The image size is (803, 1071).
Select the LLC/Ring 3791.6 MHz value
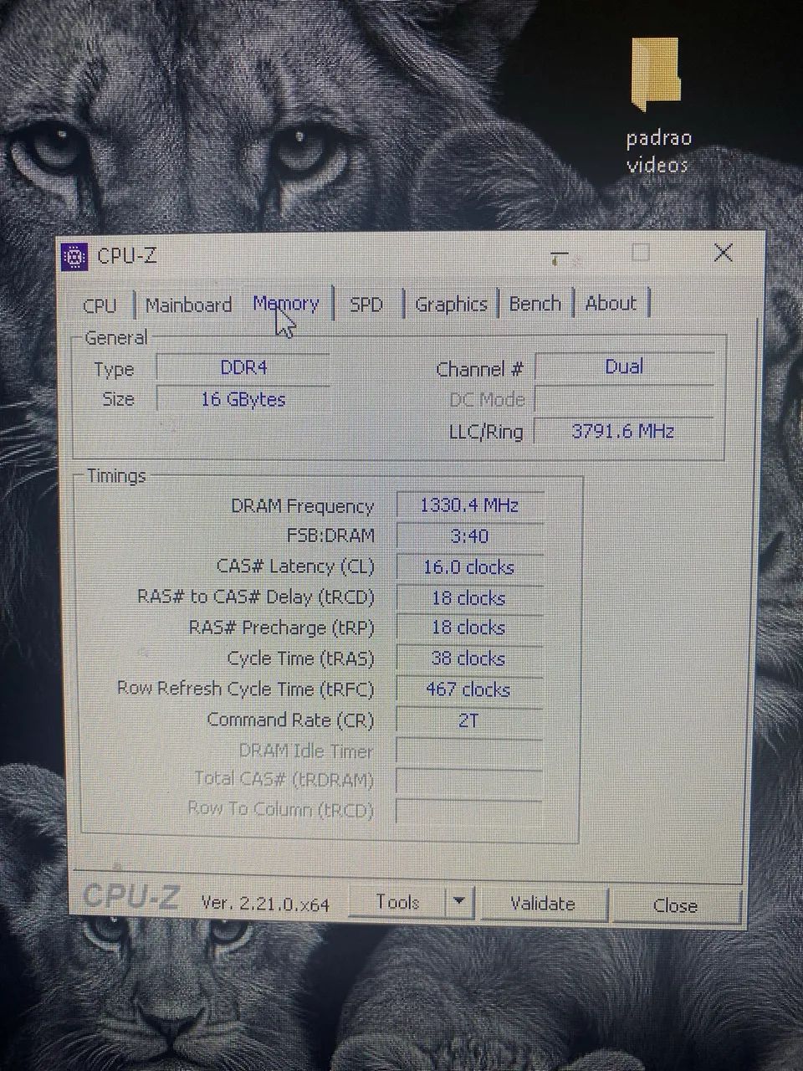click(x=624, y=432)
